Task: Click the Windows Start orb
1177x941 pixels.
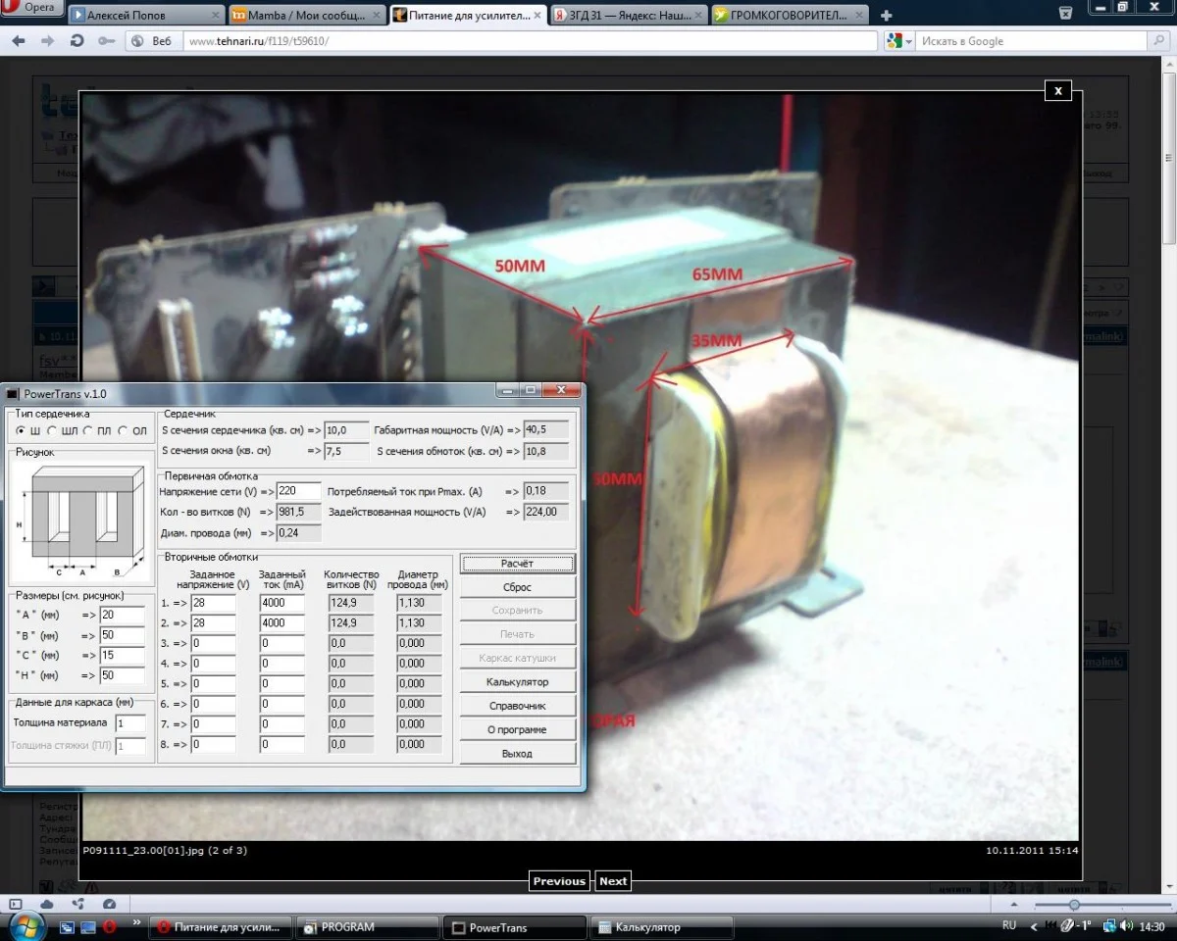Action: [26, 925]
